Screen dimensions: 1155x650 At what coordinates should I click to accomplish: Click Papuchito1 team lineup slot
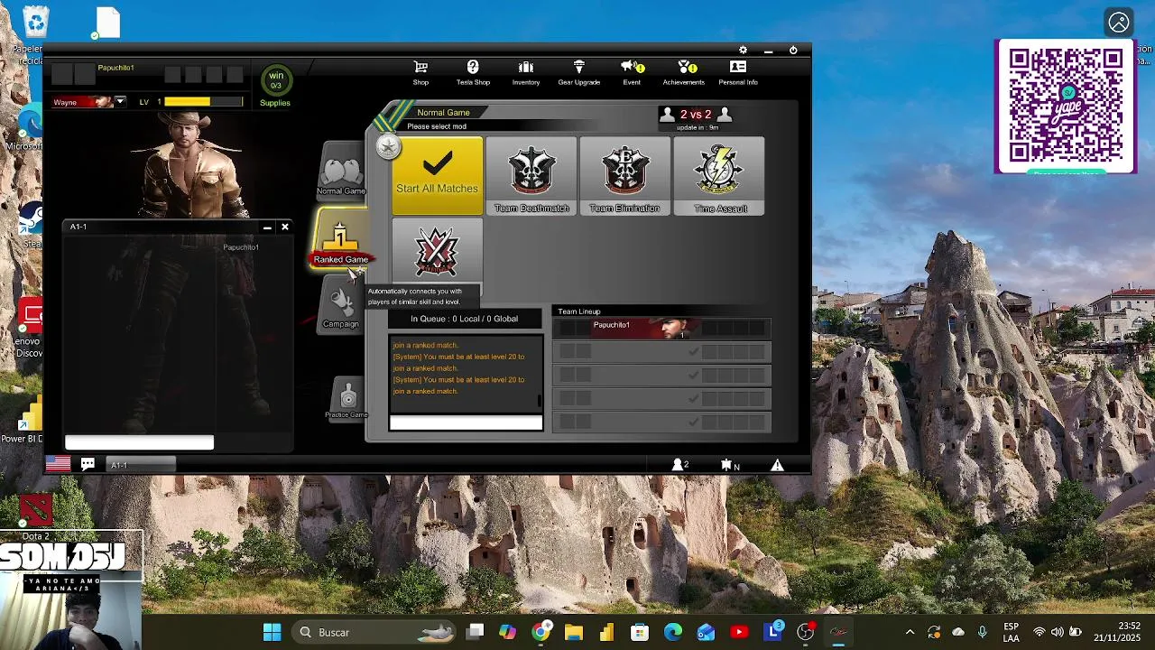coord(661,328)
